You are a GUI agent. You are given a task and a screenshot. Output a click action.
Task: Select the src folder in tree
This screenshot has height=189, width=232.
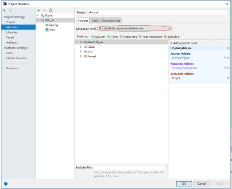[x=90, y=51]
